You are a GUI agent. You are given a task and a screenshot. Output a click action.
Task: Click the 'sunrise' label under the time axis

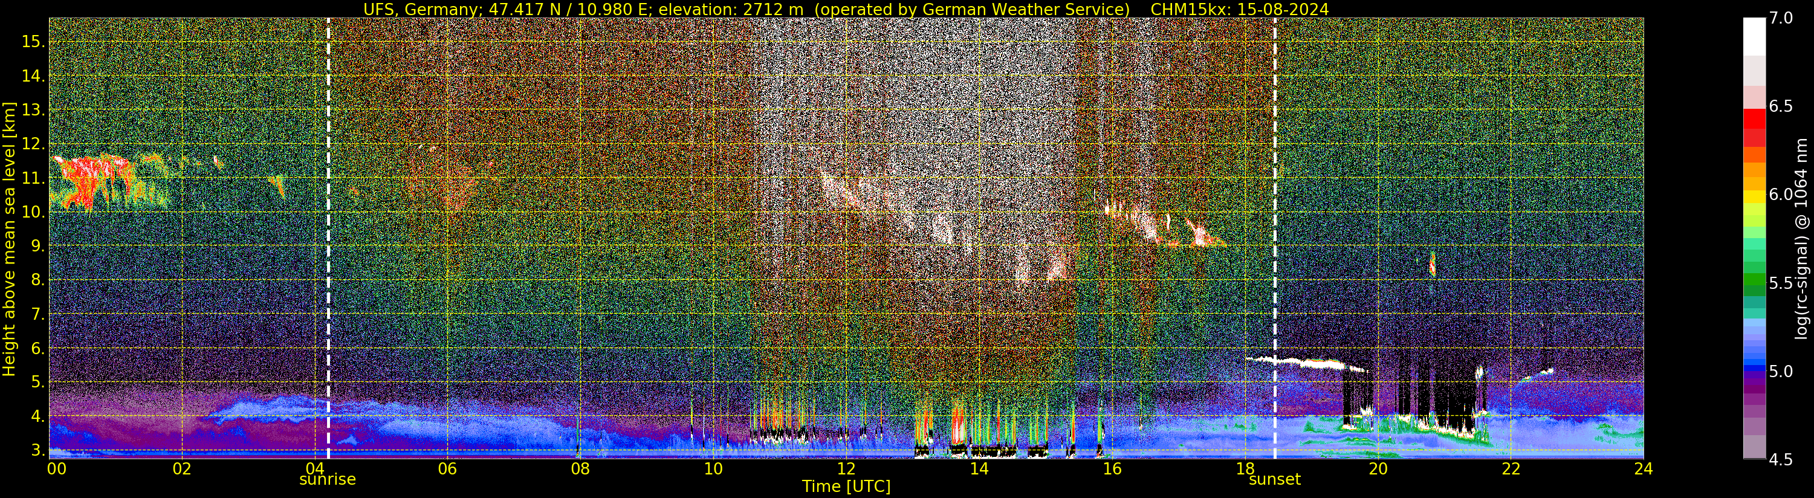[x=328, y=480]
